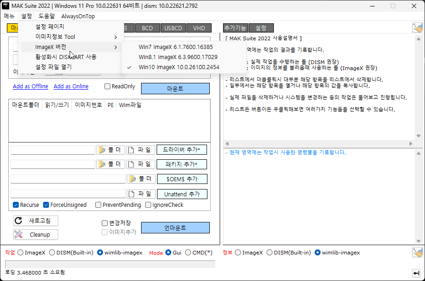Switch to the 추가기능 tab
This screenshot has height=281, width=425.
tap(235, 28)
